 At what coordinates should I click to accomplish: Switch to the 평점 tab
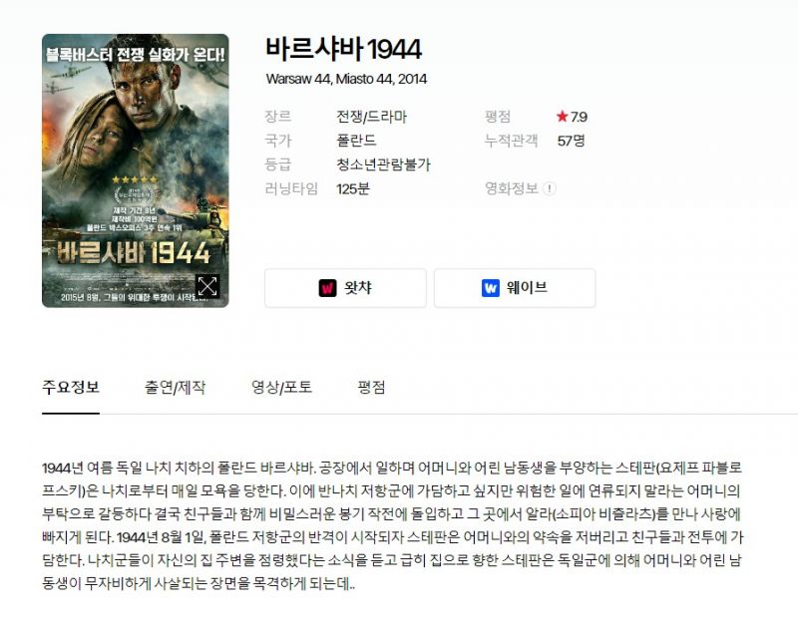(x=371, y=388)
